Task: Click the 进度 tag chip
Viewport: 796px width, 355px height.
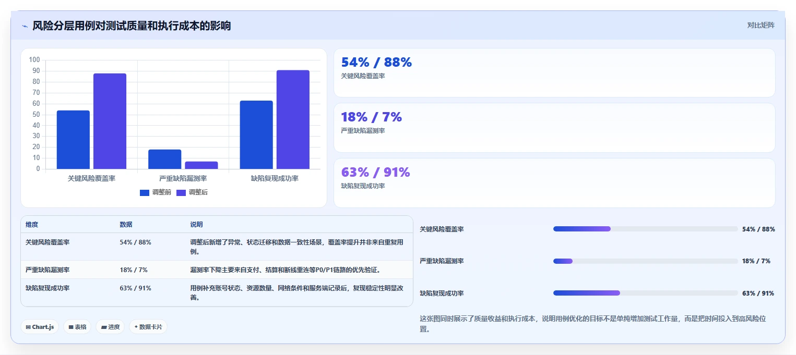Action: pos(110,327)
